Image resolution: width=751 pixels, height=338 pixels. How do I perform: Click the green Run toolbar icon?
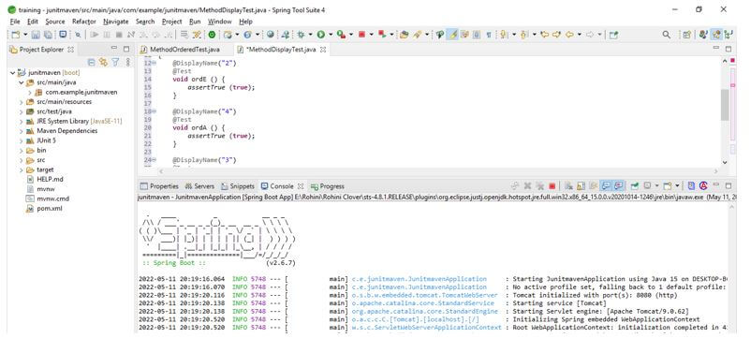[321, 35]
